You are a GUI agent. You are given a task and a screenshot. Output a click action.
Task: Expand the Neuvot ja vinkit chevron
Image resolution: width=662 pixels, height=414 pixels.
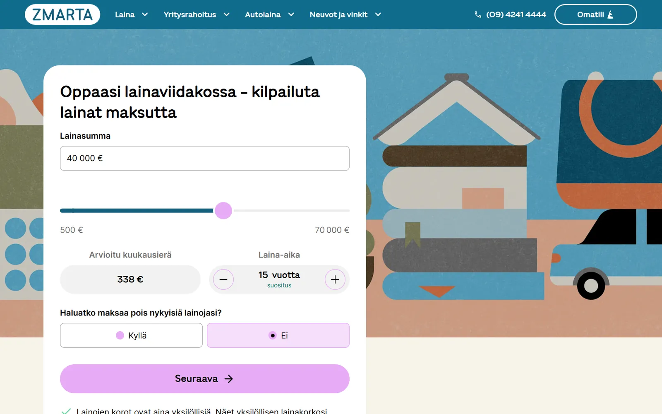click(x=378, y=14)
